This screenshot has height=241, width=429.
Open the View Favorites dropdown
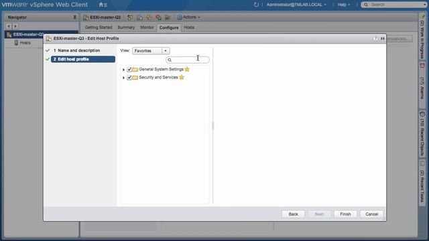click(151, 51)
